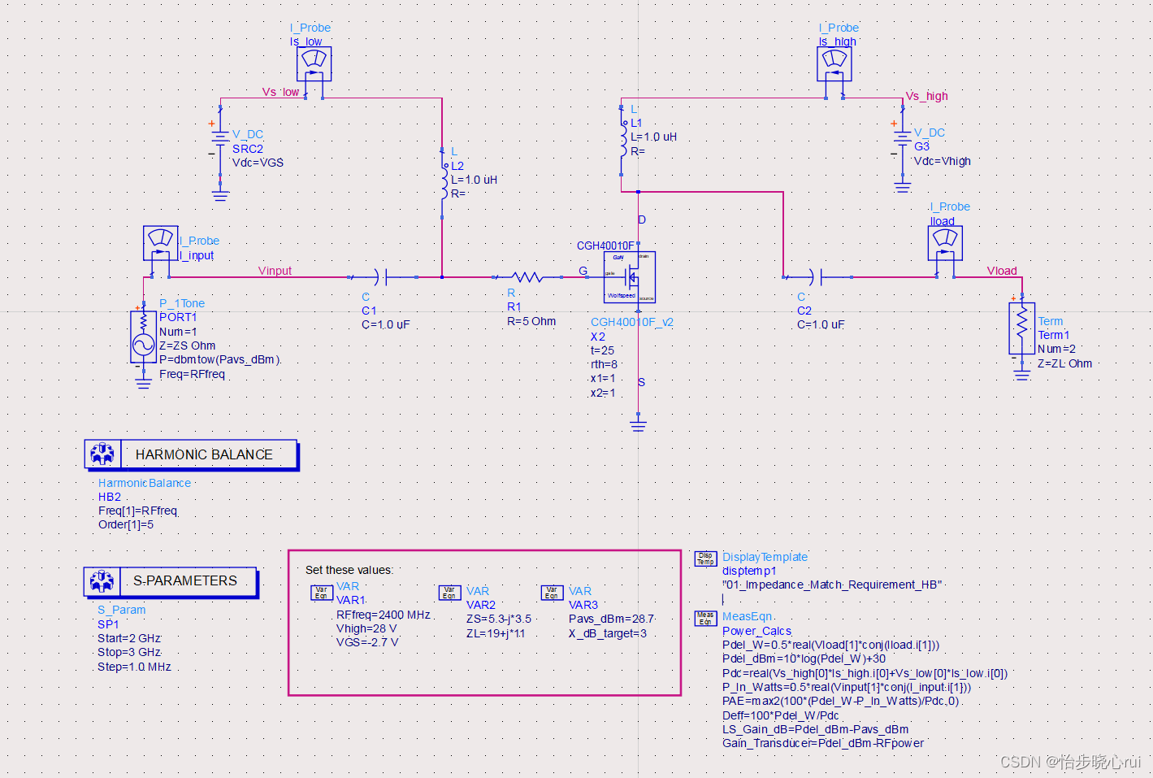Select the VAR3 Var Eqn icon
This screenshot has height=778, width=1153.
[552, 593]
